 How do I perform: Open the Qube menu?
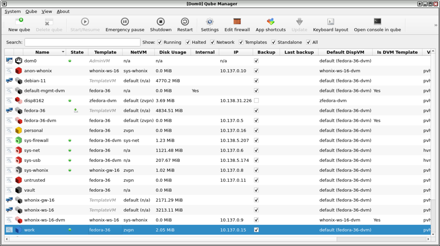tap(31, 11)
